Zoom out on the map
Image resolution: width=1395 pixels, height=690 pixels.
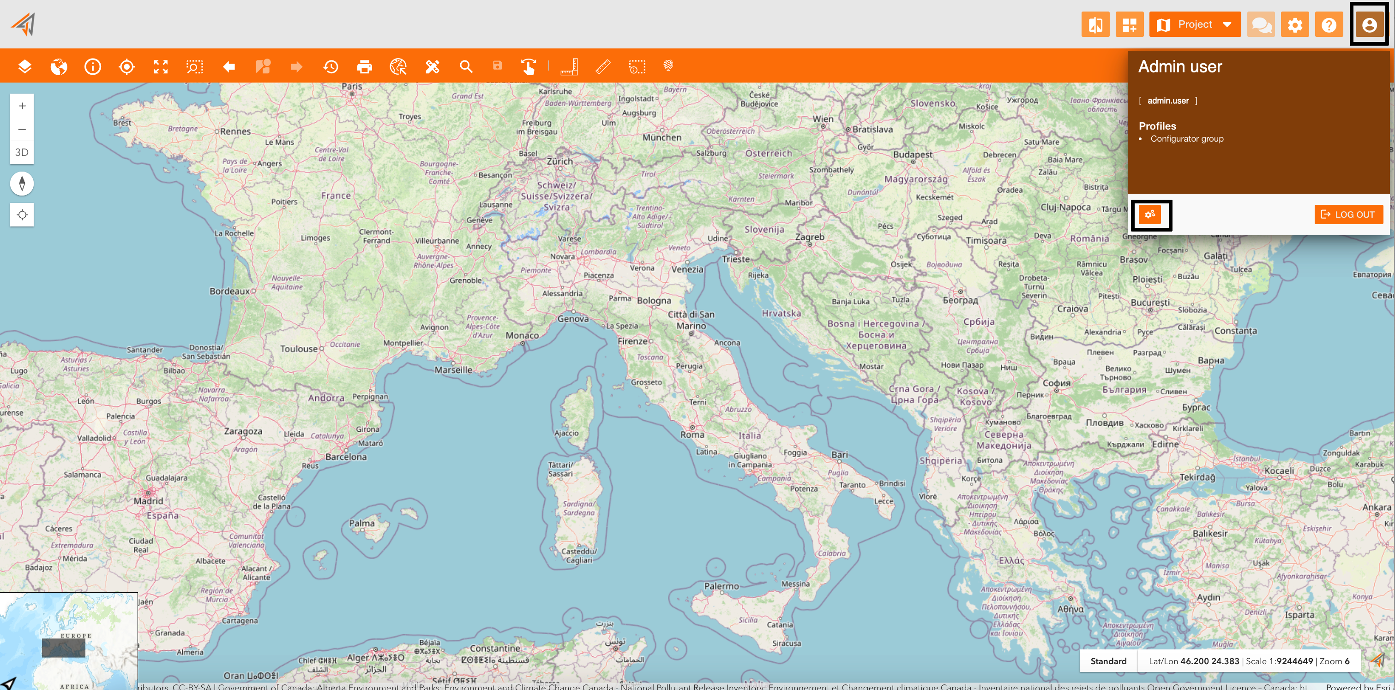coord(22,129)
